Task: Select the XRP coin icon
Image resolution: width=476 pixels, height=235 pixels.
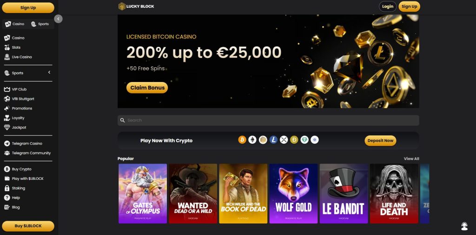Action: (284, 140)
